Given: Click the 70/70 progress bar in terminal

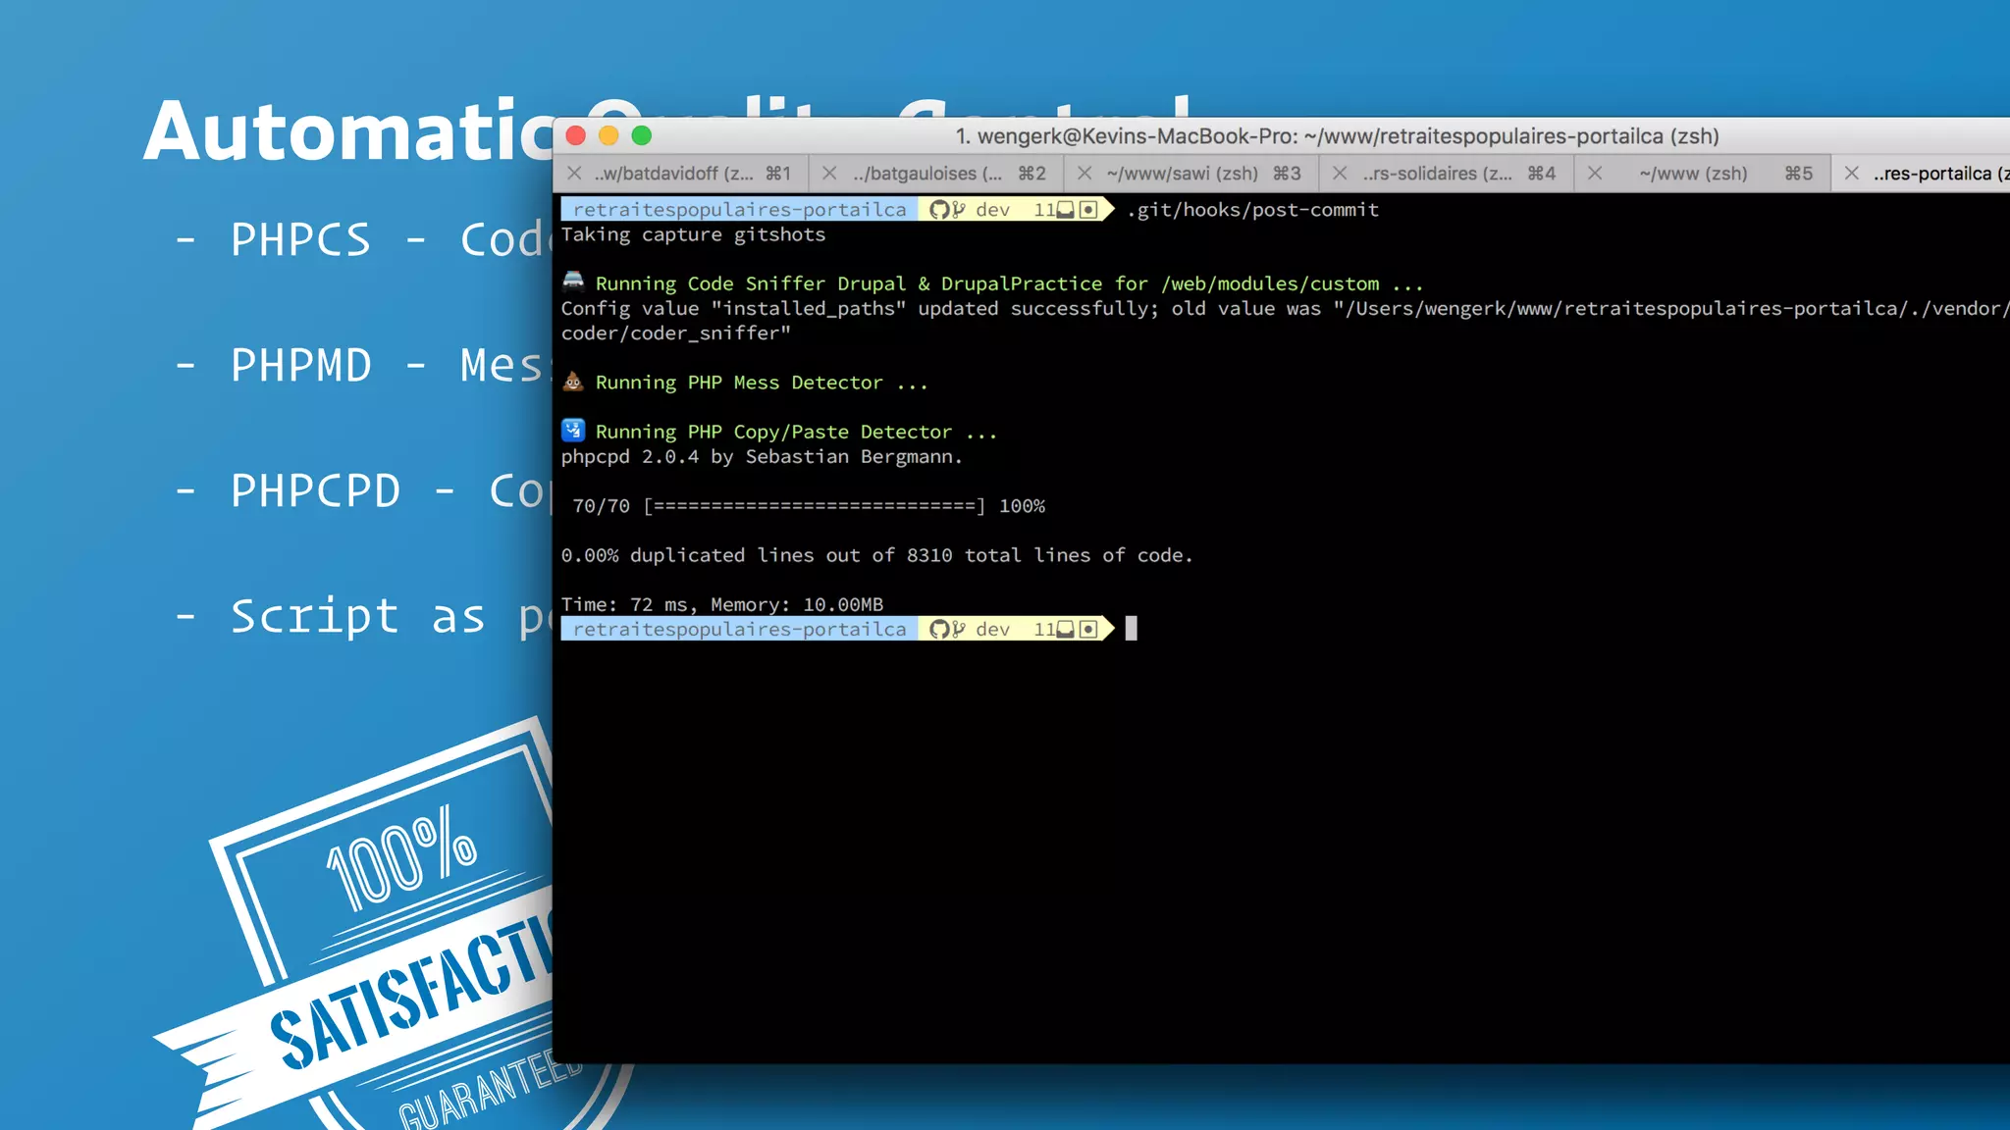Looking at the screenshot, I should (x=809, y=506).
